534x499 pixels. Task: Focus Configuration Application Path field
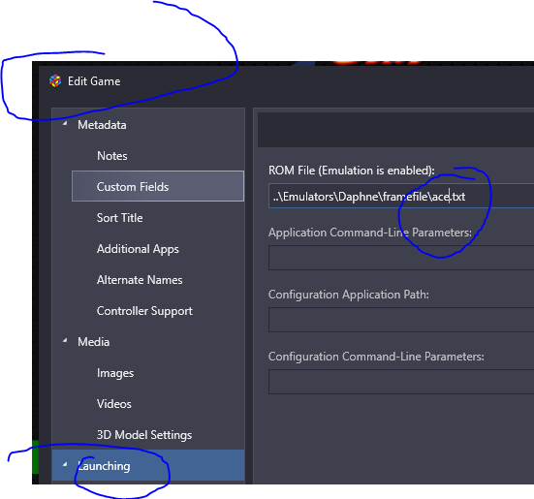(401, 320)
